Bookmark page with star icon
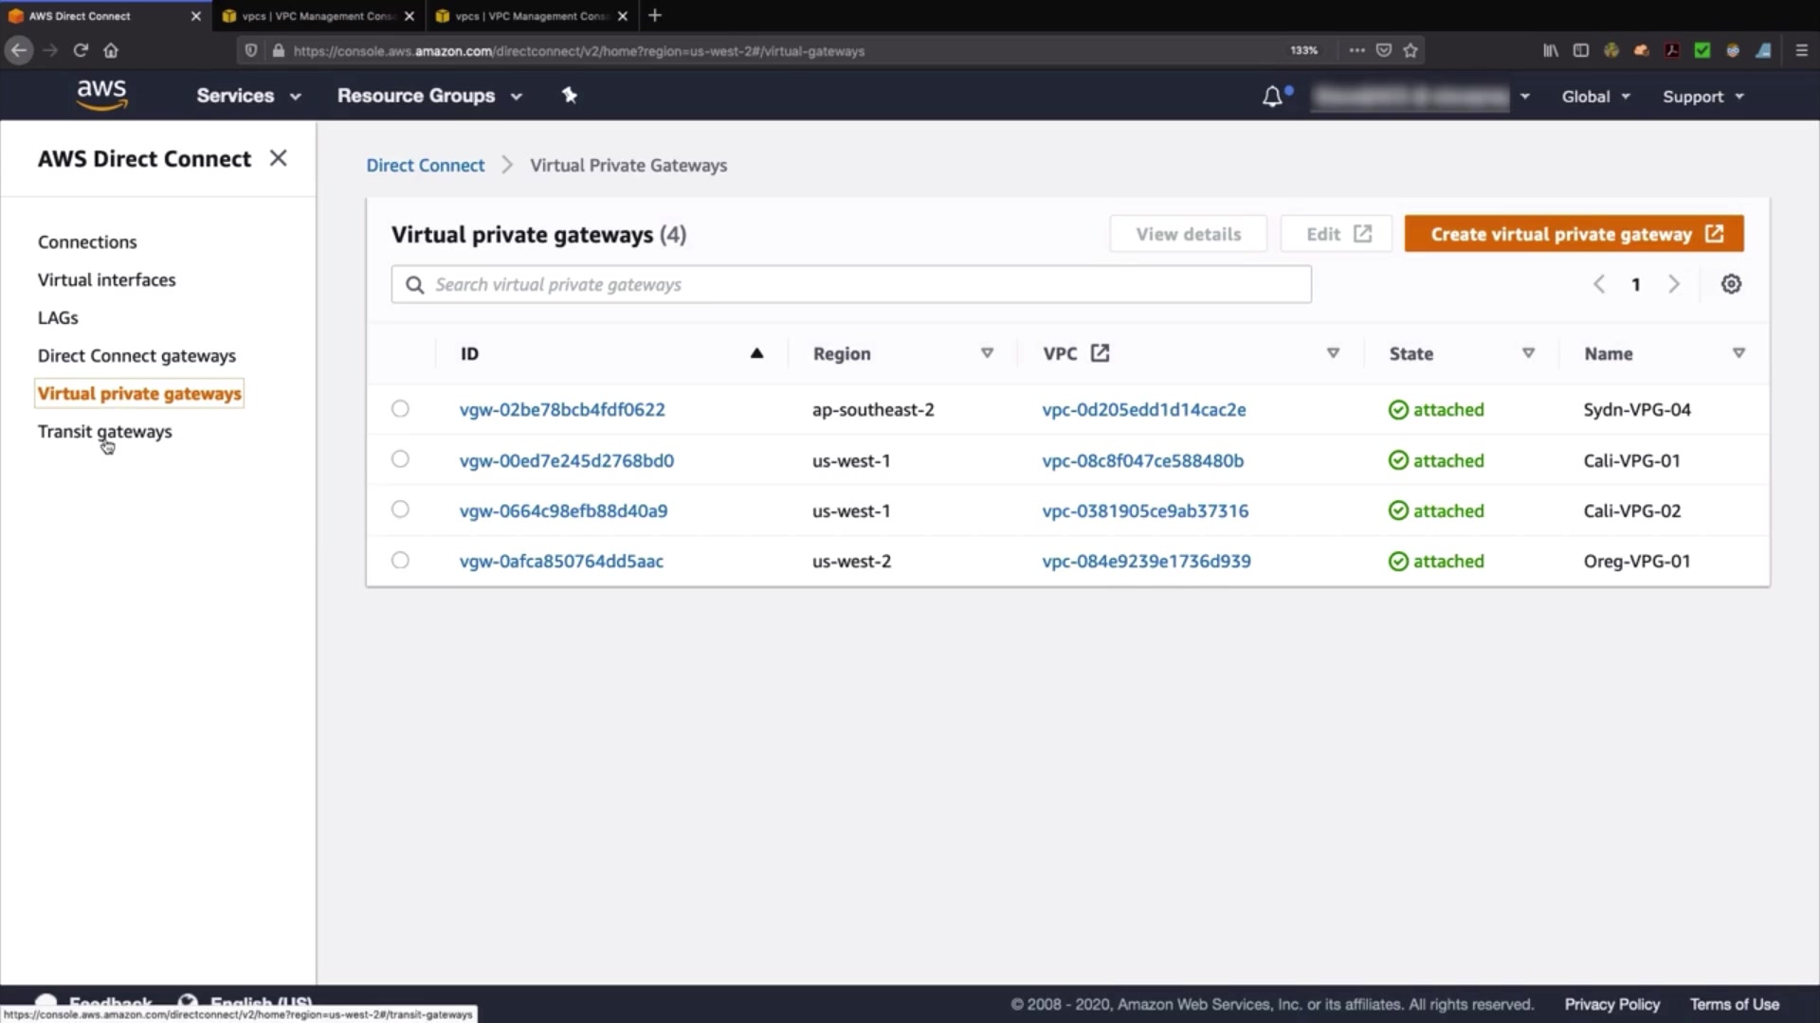Viewport: 1820px width, 1023px height. coord(1410,50)
